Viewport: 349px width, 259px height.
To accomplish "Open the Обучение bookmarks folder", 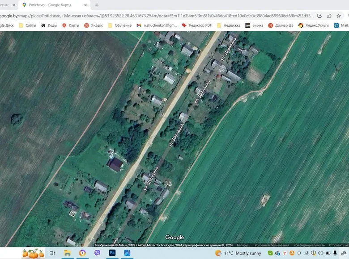I will 120,25.
